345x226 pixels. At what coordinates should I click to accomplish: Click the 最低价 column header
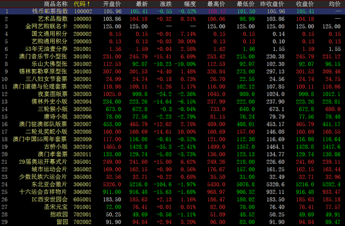click(x=246, y=4)
